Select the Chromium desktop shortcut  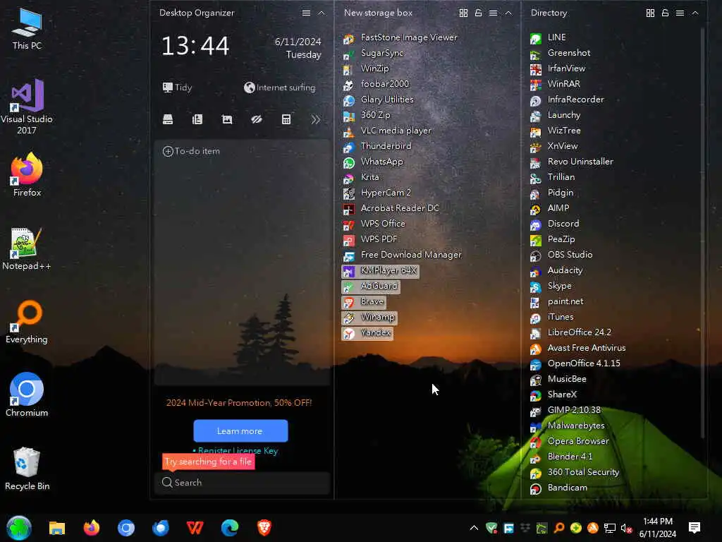tap(27, 395)
